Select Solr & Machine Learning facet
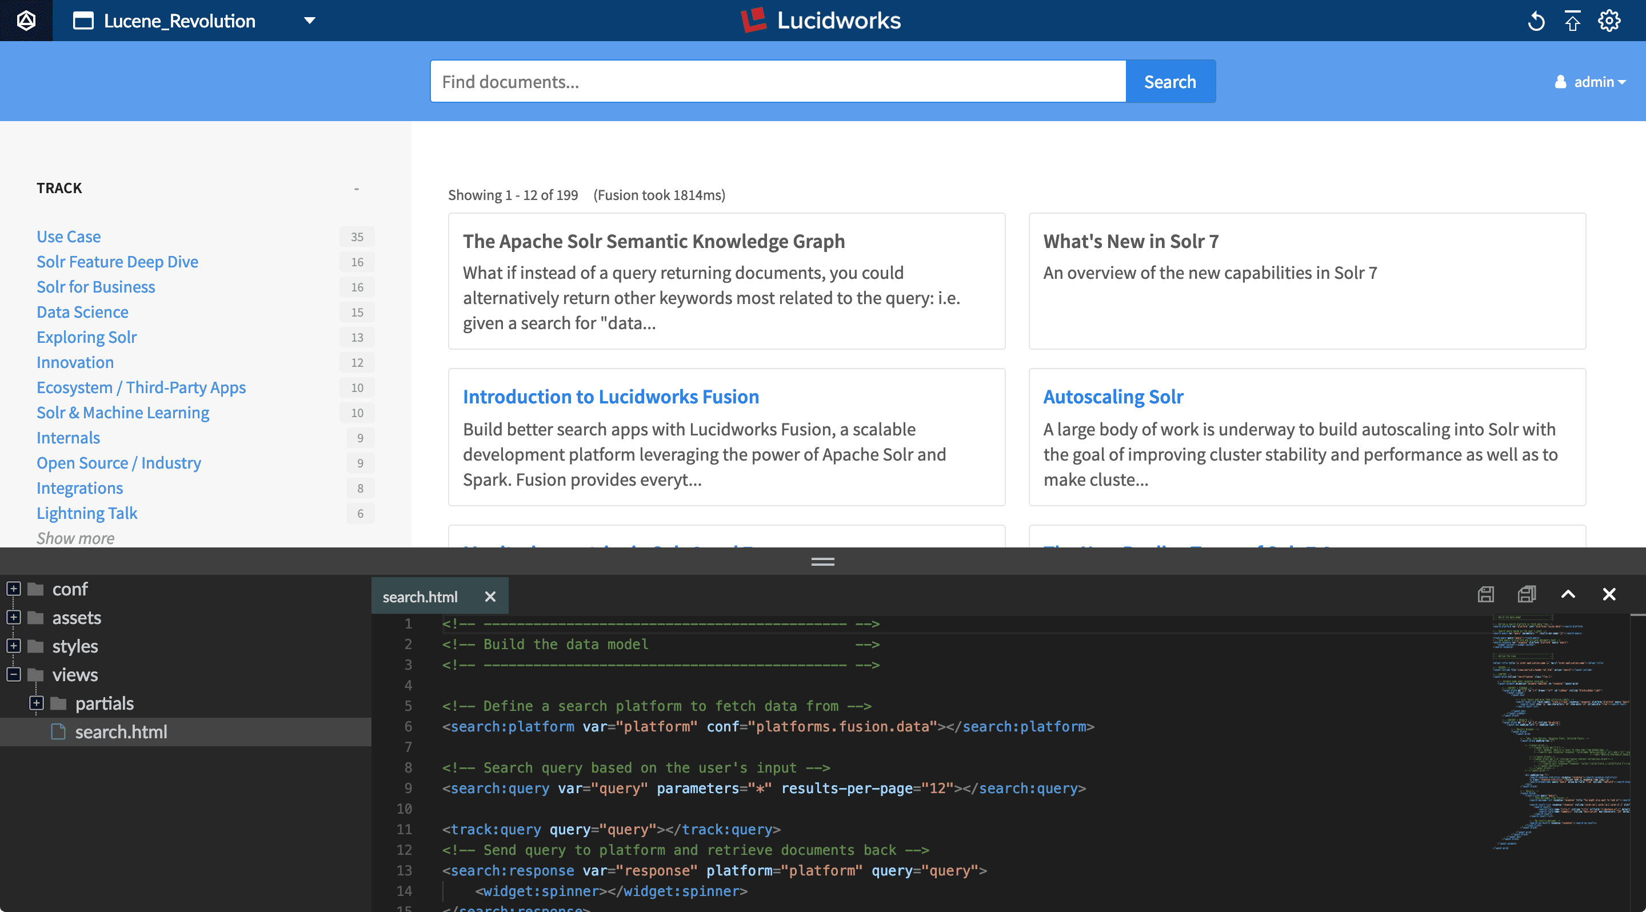1646x912 pixels. 123,413
